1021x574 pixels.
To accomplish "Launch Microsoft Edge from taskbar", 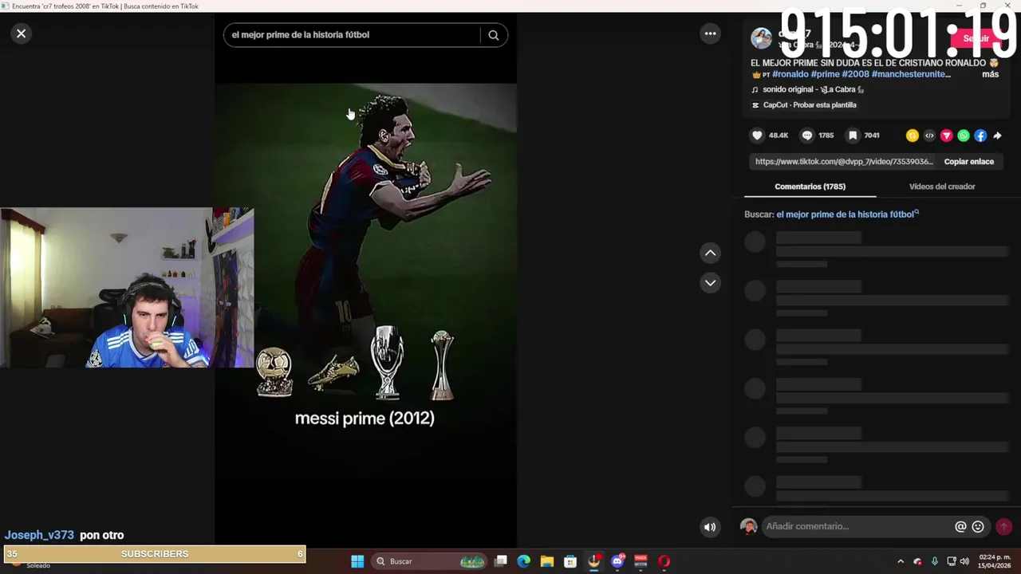I will pyautogui.click(x=523, y=561).
